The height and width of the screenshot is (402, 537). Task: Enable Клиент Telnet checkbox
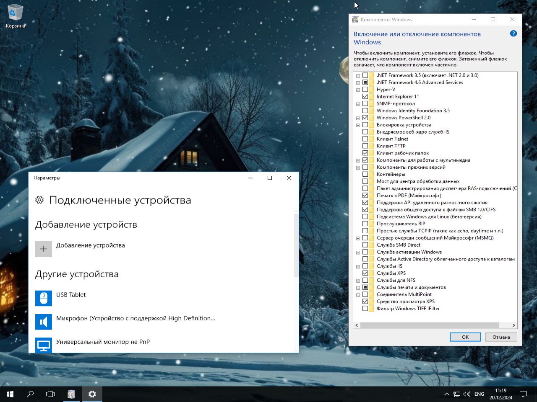[x=365, y=139]
